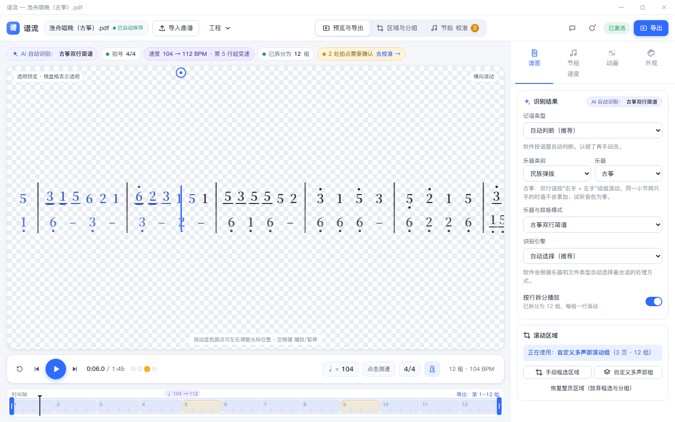Open the 记谱类型 dropdown
The image size is (675, 422).
pos(592,130)
